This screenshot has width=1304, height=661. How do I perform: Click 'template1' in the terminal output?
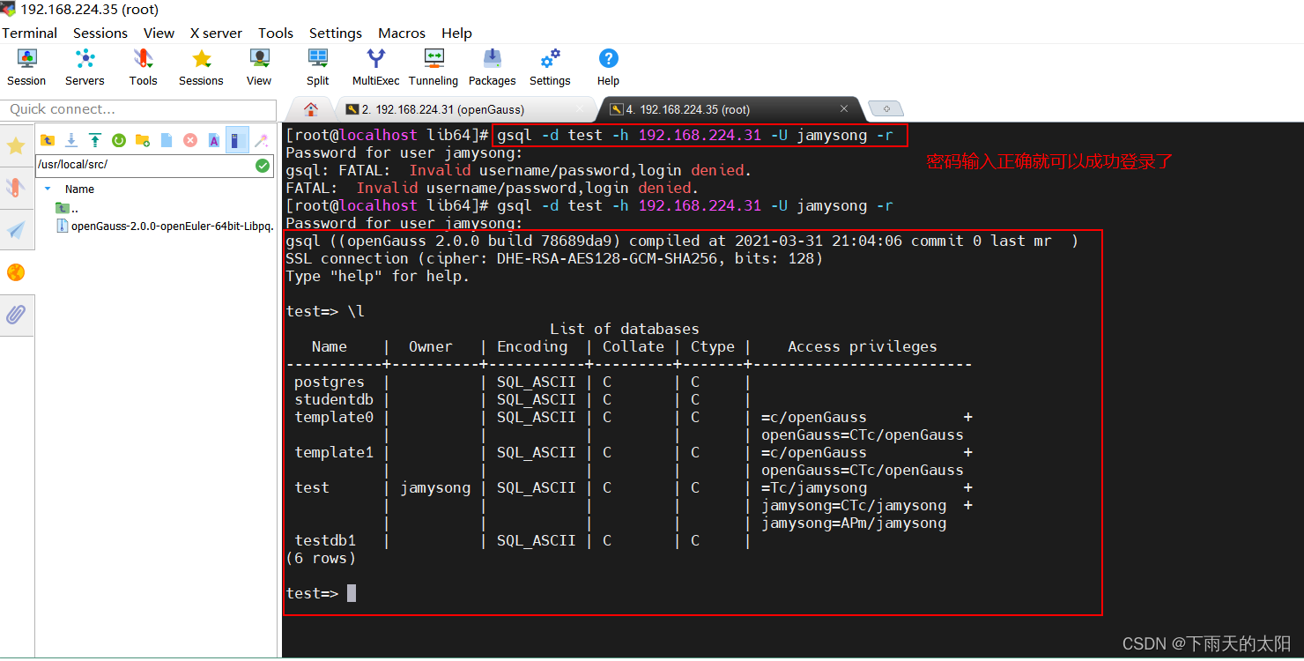334,452
